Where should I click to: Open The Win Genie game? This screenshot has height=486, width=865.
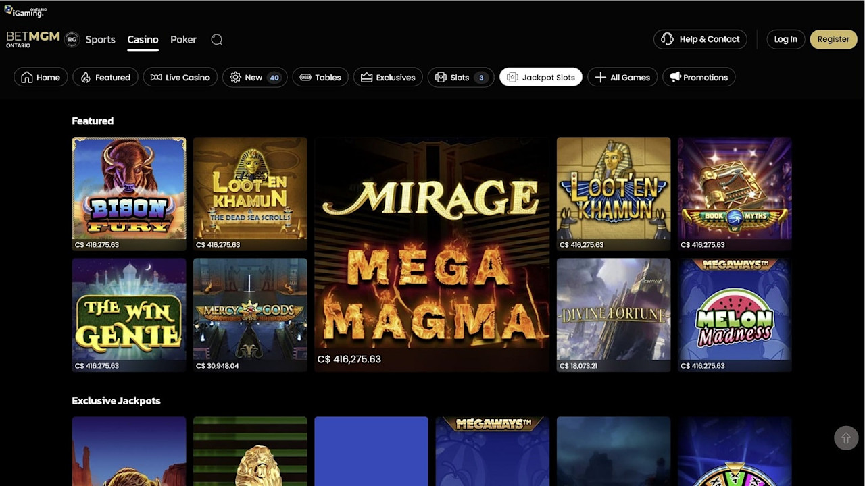129,315
